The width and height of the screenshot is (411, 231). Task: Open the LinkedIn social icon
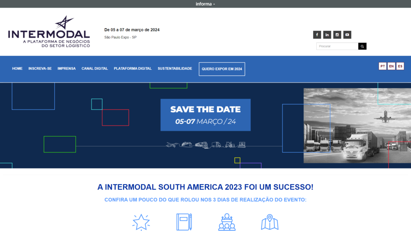point(327,34)
